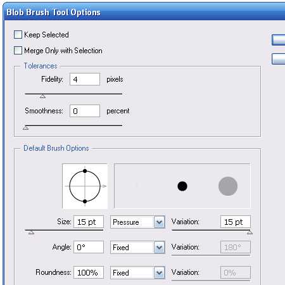Click the black brush sample dot
The image size is (285, 285).
coord(182,186)
